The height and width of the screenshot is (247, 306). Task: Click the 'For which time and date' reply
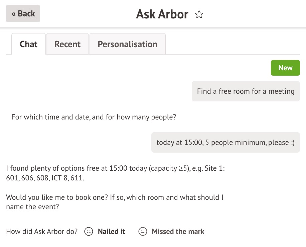[x=94, y=117]
